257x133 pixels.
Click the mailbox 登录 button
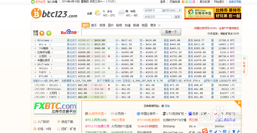pos(177,17)
